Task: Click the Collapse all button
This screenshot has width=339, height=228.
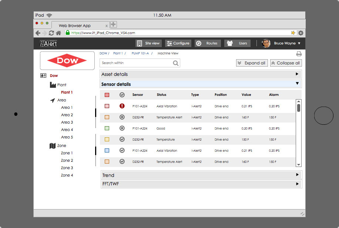Action: [x=286, y=63]
